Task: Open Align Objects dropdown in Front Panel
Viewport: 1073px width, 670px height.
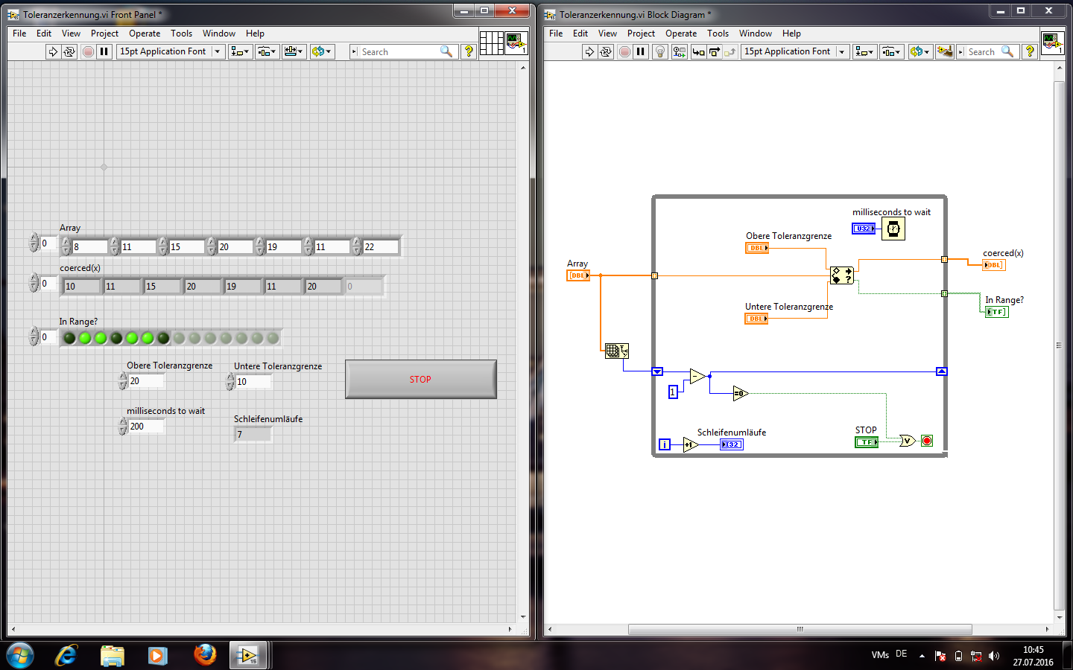Action: tap(240, 51)
